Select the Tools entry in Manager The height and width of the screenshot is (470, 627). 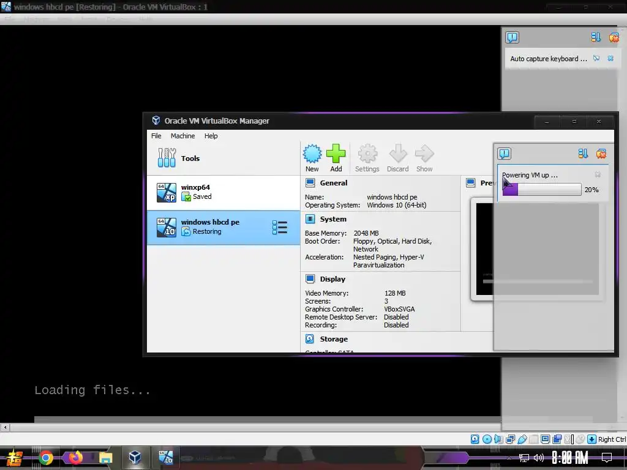coord(223,159)
